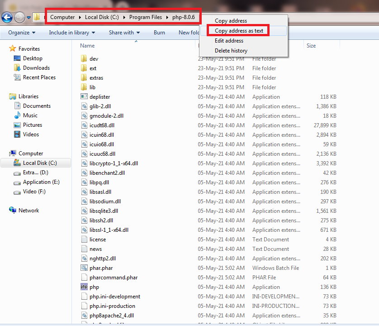Select the php application icon

(x=84, y=287)
